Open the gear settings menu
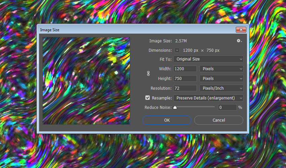The image size is (286, 168). pos(239,41)
